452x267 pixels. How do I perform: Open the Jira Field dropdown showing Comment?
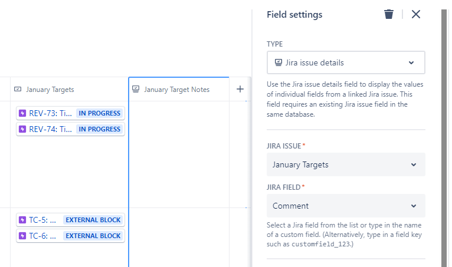coord(346,206)
